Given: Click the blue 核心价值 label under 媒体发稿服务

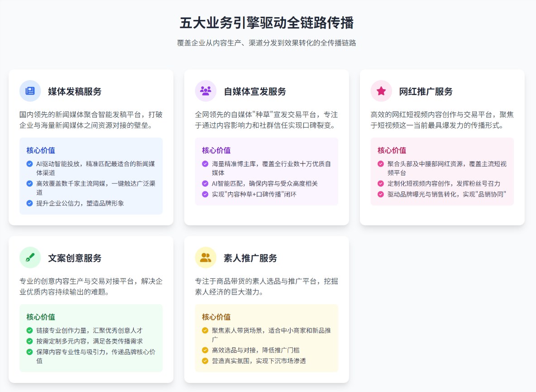Looking at the screenshot, I should coord(41,150).
